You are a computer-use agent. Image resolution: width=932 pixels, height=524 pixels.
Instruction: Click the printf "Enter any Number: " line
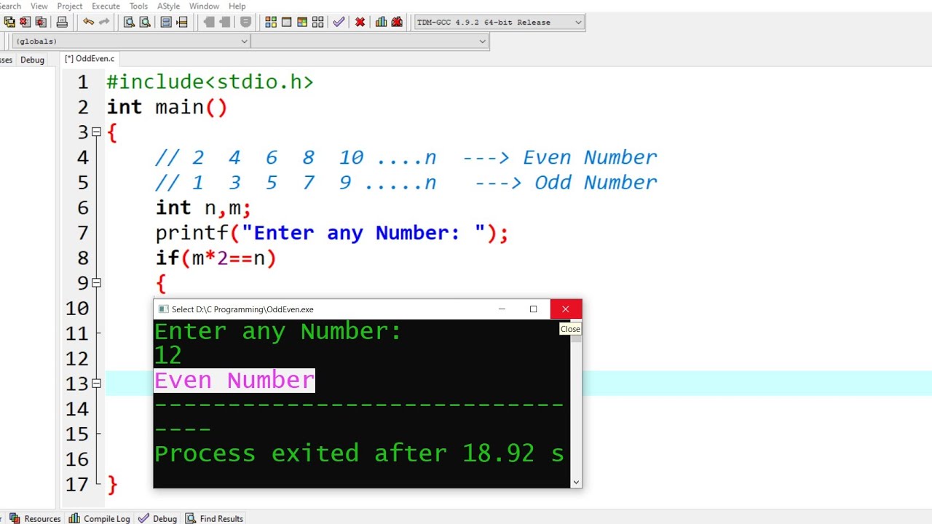pyautogui.click(x=331, y=233)
